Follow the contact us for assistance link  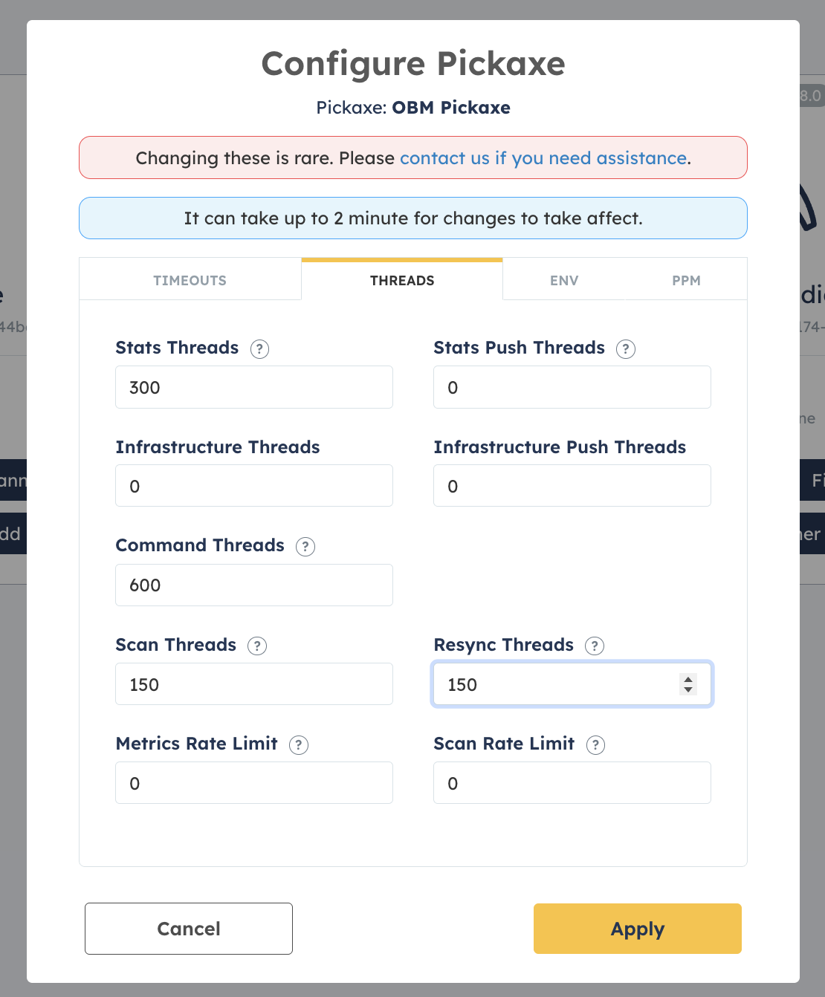(543, 158)
